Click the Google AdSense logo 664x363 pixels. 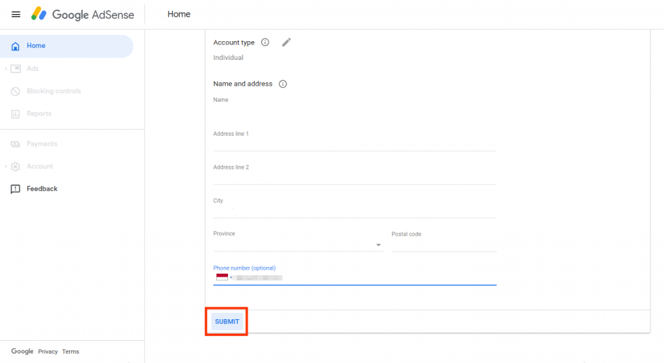click(x=82, y=14)
